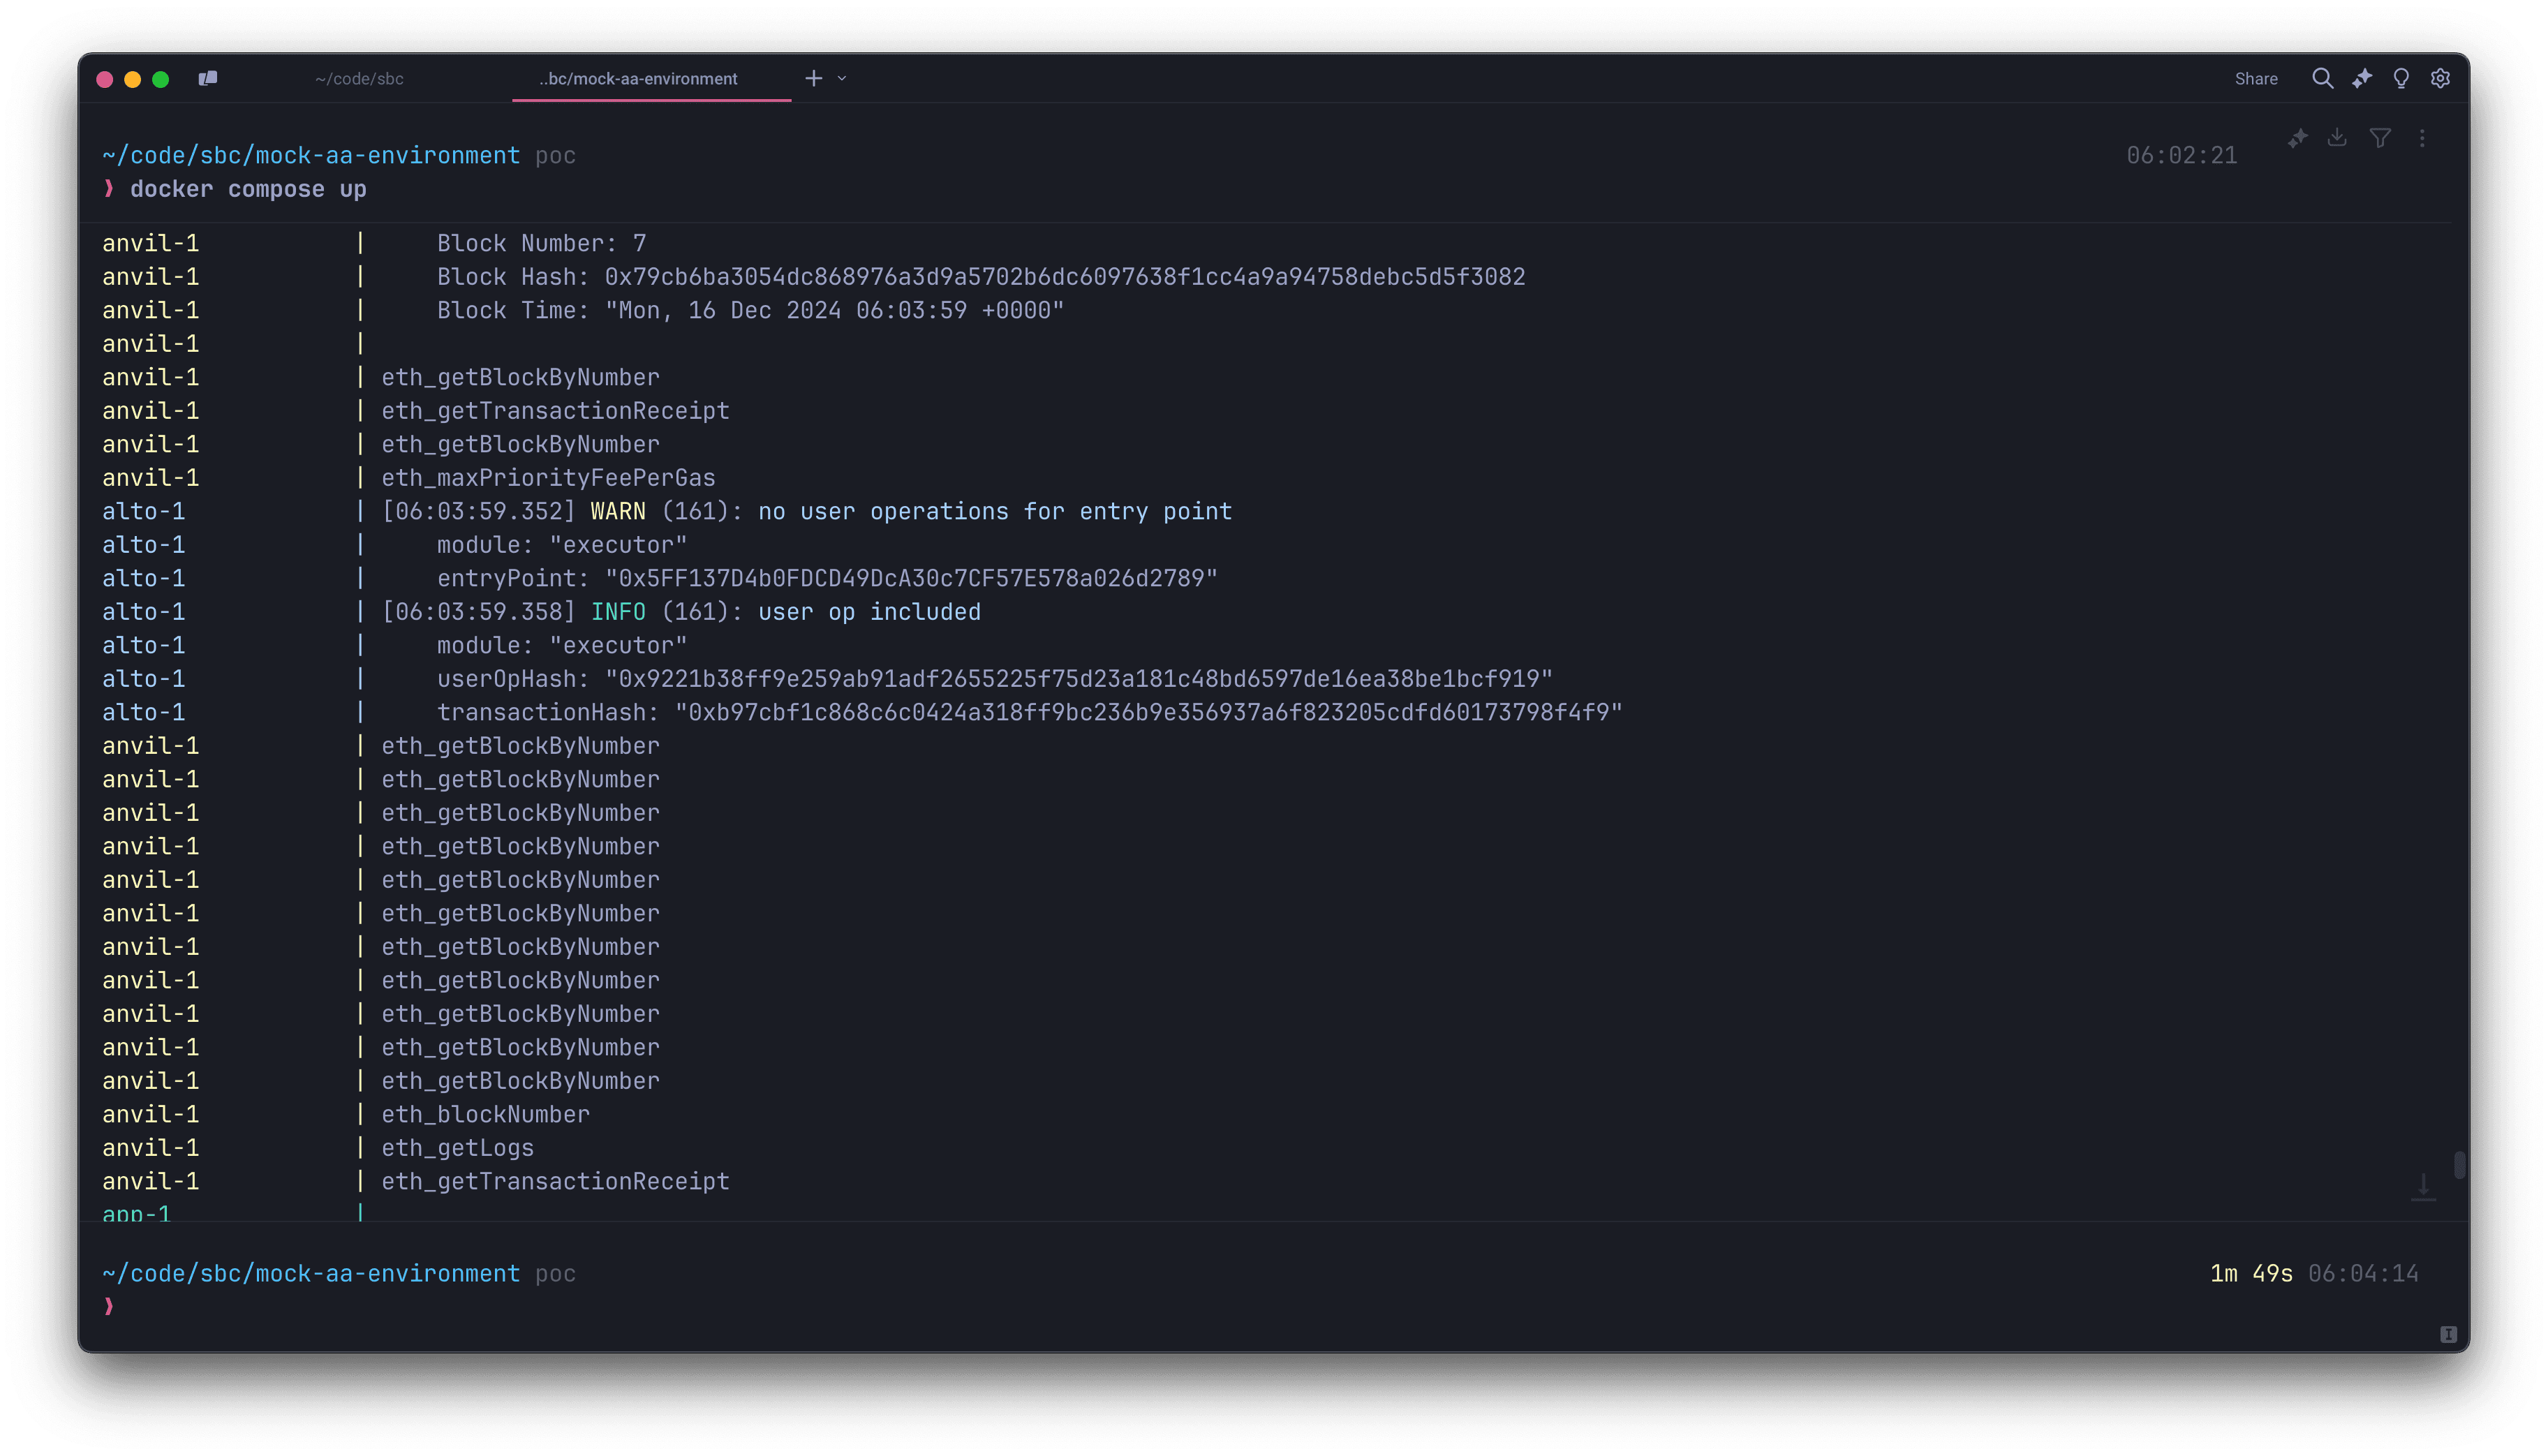
Task: Switch to the ~/code/sbc tab
Action: point(359,79)
